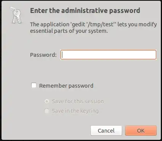Cancel the administrative password prompt

click(x=106, y=131)
